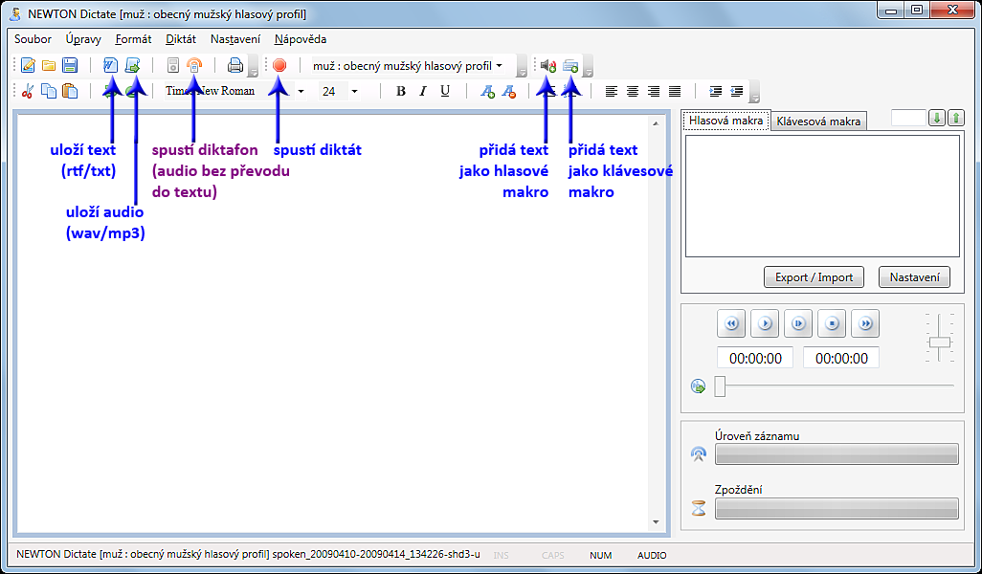
Task: Open a file using the folder icon
Action: [x=49, y=65]
